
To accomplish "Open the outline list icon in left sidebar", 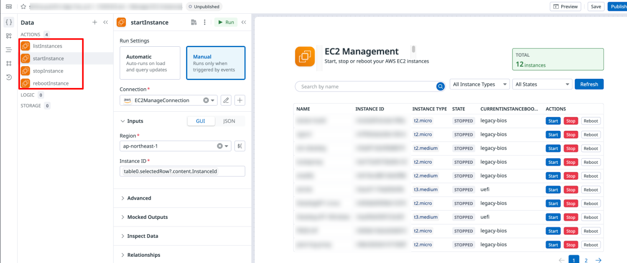I will click(9, 50).
